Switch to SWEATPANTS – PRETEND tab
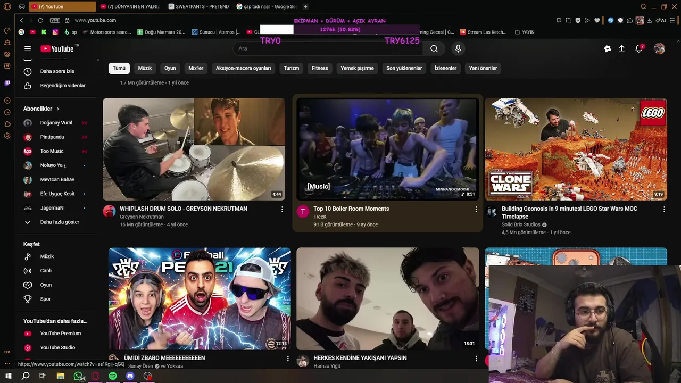 [198, 6]
